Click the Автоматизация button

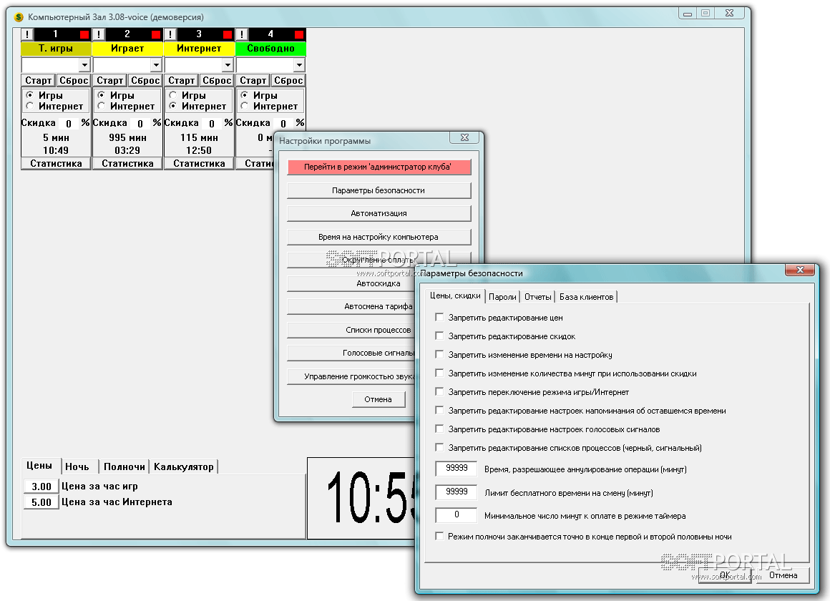[379, 213]
